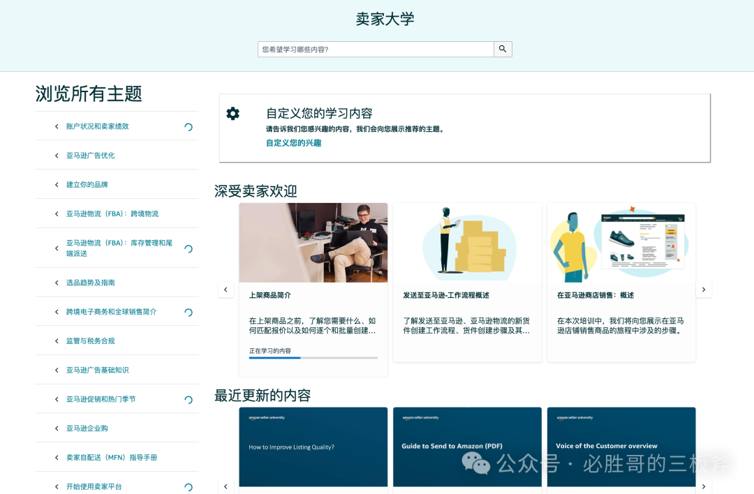Image resolution: width=754 pixels, height=494 pixels.
Task: Open the 选品趋势及指南 topic
Action: pyautogui.click(x=90, y=283)
